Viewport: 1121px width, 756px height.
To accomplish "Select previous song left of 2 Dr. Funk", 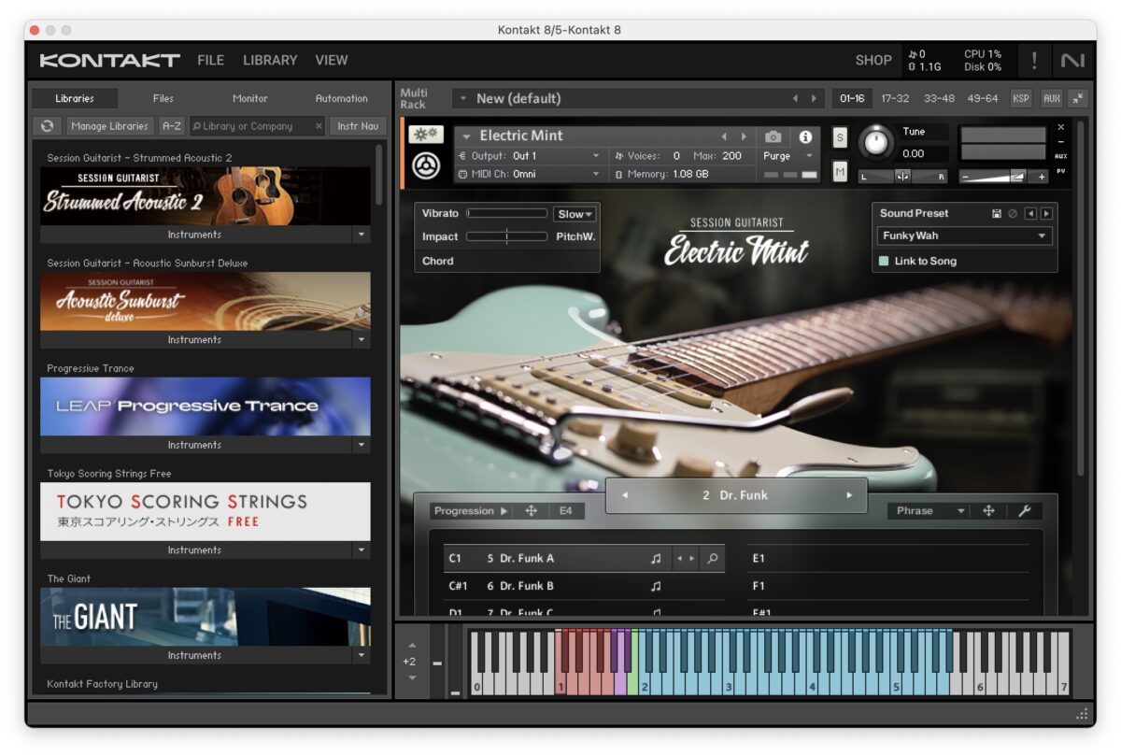I will pos(625,495).
